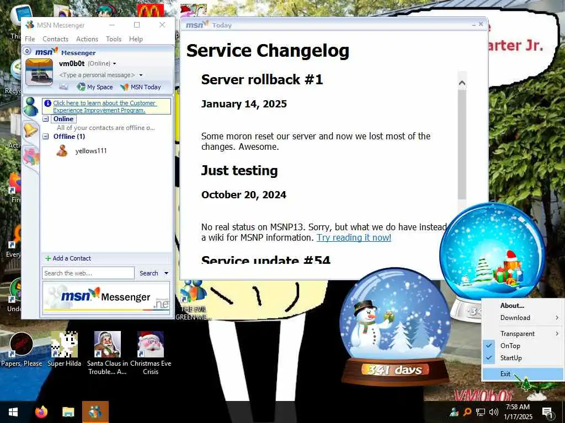Open network status tray icon

tap(481, 412)
